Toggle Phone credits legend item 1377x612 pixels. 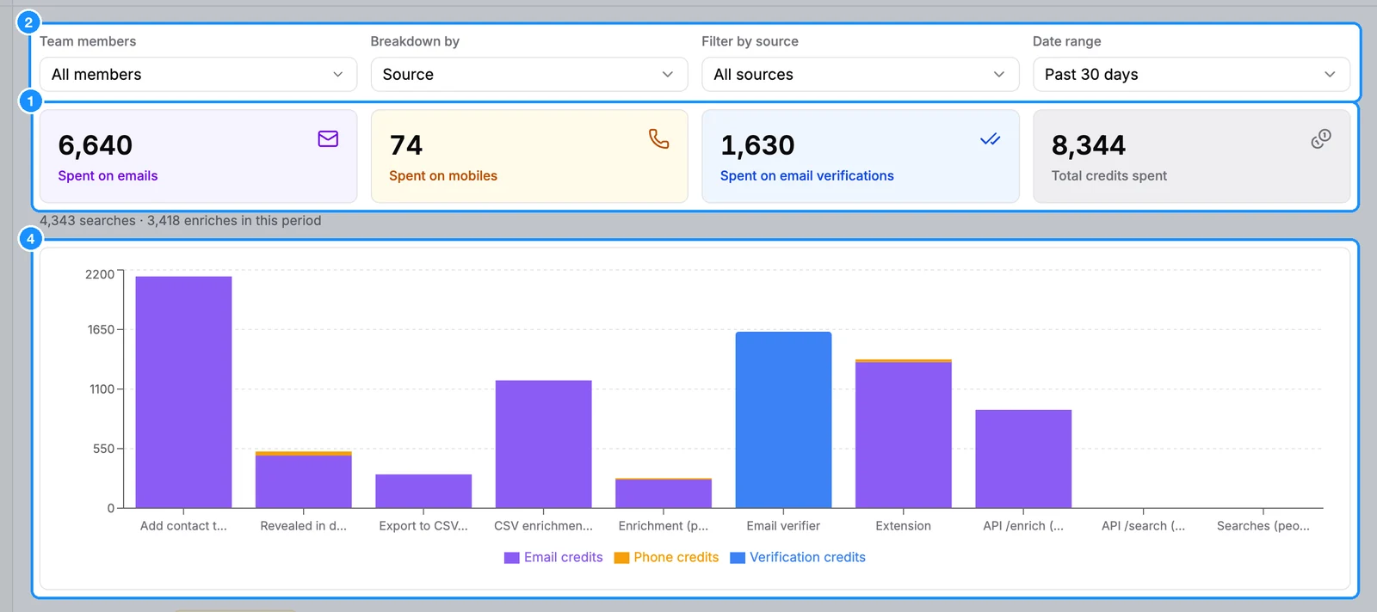(666, 557)
